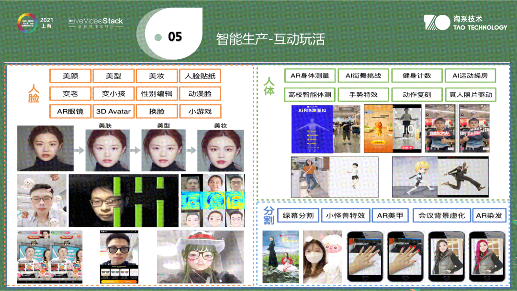
Task: Click the 换脸 face swap button
Action: click(x=156, y=111)
